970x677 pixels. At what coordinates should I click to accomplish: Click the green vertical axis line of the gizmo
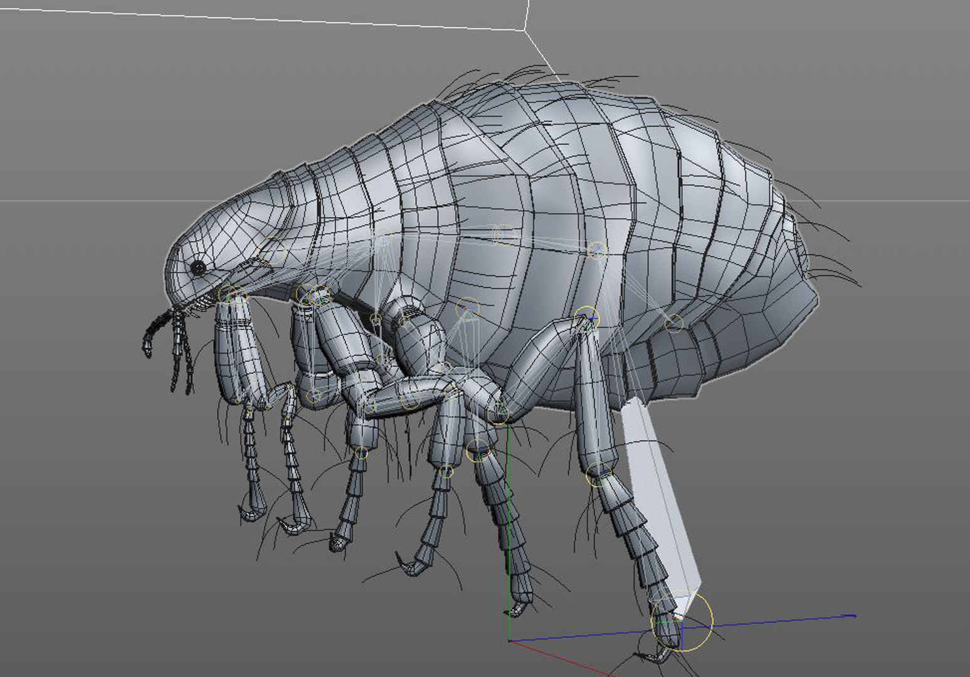pos(508,533)
